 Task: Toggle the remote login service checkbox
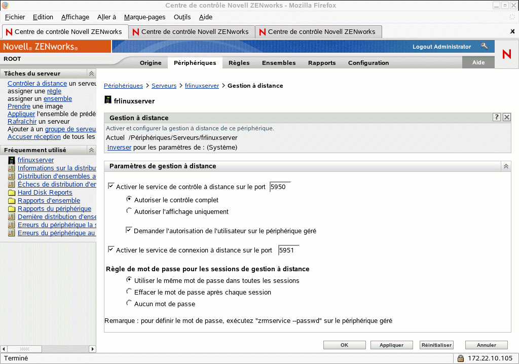(x=111, y=249)
